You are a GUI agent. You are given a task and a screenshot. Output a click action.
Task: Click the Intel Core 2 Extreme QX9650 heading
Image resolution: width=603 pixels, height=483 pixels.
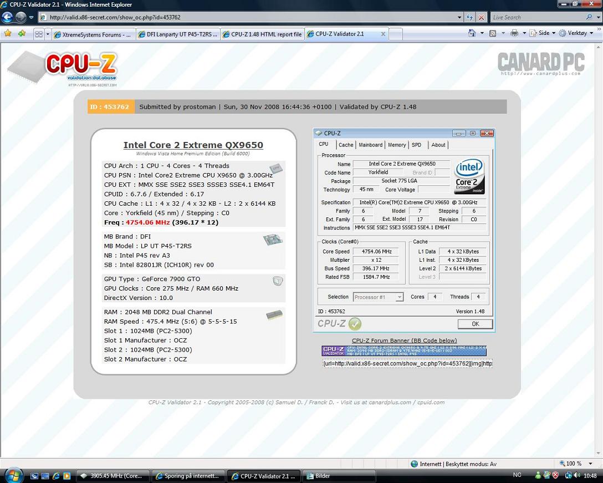tap(193, 145)
